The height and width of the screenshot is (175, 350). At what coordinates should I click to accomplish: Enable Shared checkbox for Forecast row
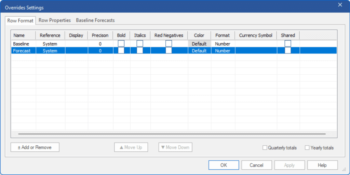[288, 50]
